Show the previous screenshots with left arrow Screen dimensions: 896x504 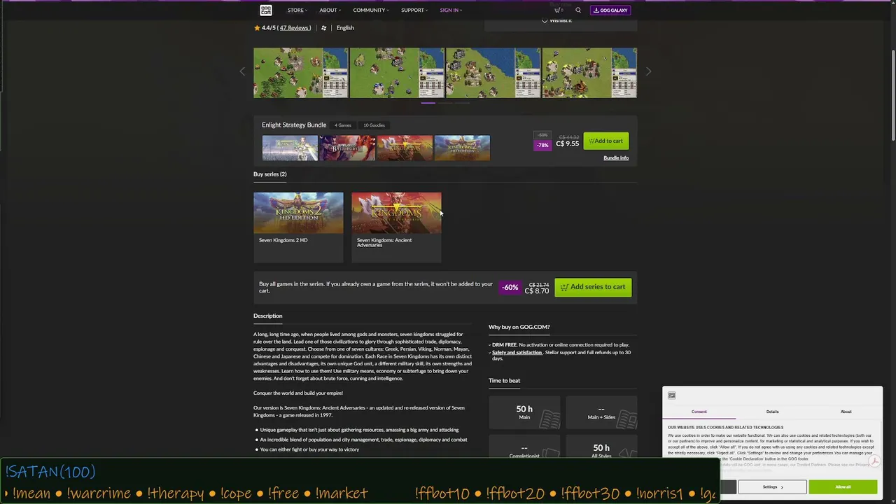242,71
